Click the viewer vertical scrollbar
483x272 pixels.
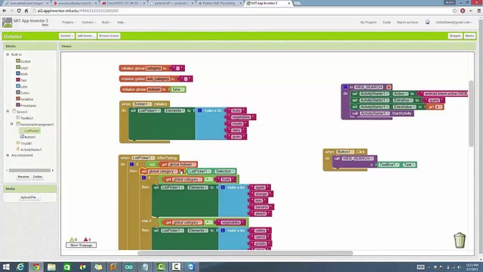[x=471, y=113]
